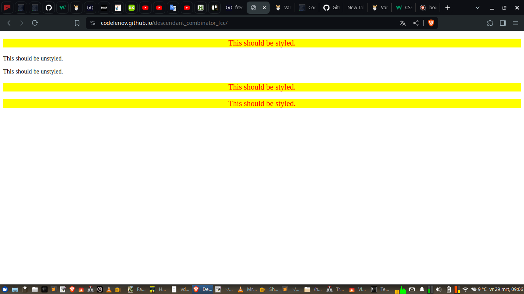Bookmark the current page using the bookmark icon
This screenshot has height=294, width=524.
(77, 23)
